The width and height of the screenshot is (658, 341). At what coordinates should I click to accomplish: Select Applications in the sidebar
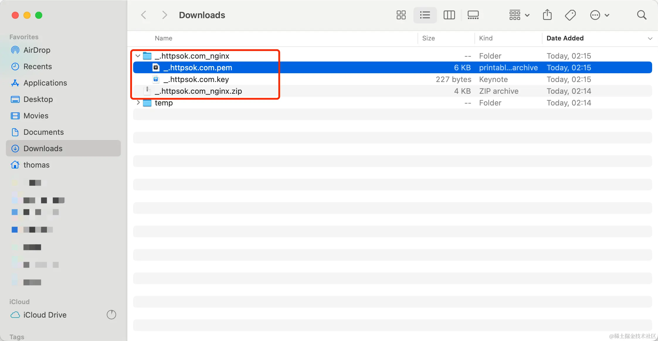tap(45, 83)
